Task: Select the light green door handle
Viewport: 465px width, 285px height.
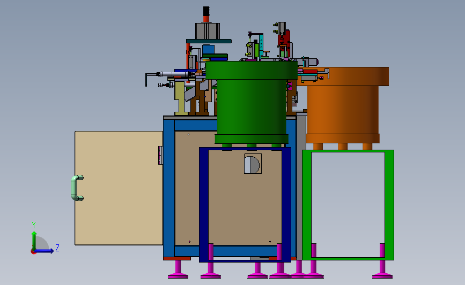Action: tap(77, 188)
